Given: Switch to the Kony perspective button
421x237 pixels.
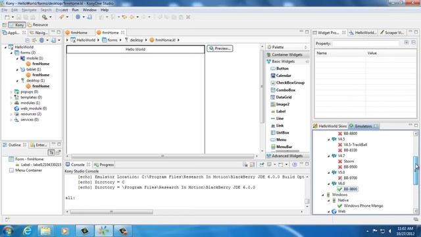Looking at the screenshot, I should tap(17, 25).
